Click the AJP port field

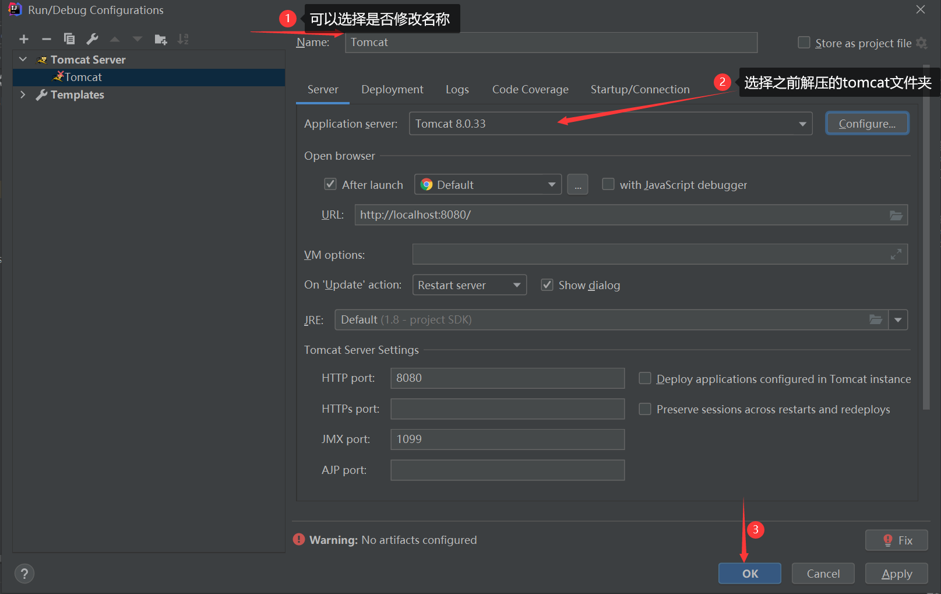click(x=507, y=470)
